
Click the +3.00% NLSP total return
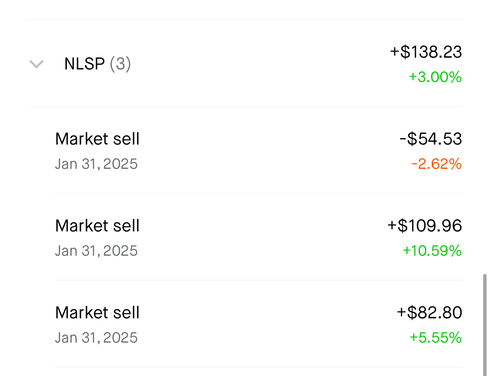point(435,77)
